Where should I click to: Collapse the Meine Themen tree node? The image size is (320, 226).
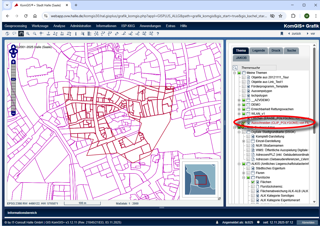click(x=234, y=73)
